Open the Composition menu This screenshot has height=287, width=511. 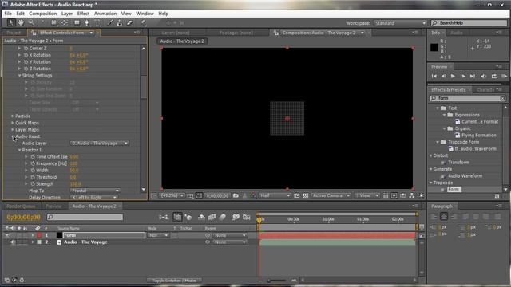pyautogui.click(x=42, y=14)
